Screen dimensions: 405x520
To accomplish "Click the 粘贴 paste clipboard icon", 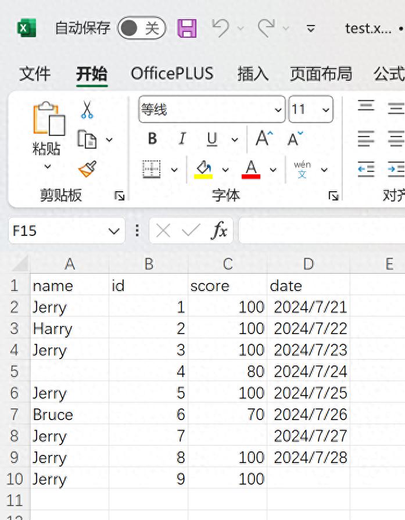I will click(49, 119).
